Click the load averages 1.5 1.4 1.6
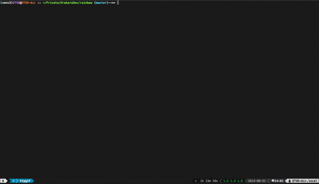 (233, 181)
